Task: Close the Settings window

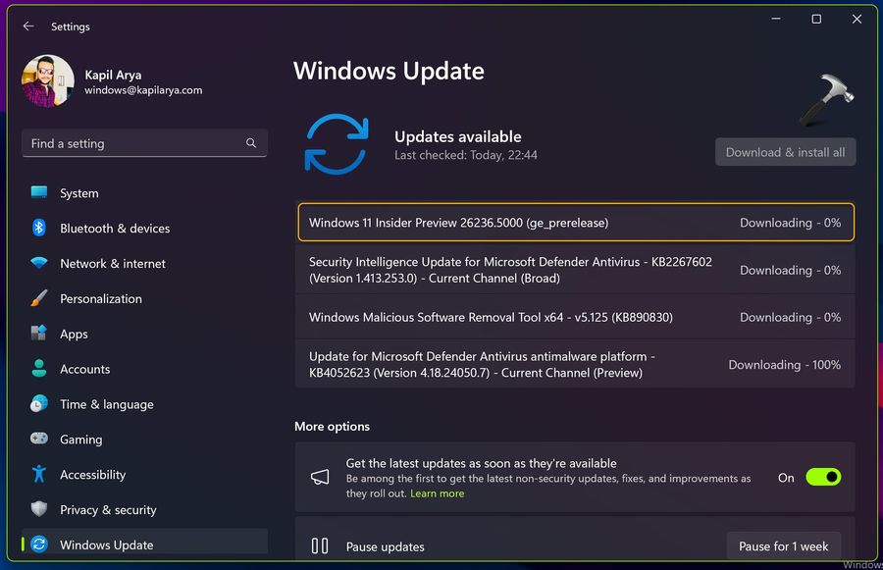Action: [857, 19]
